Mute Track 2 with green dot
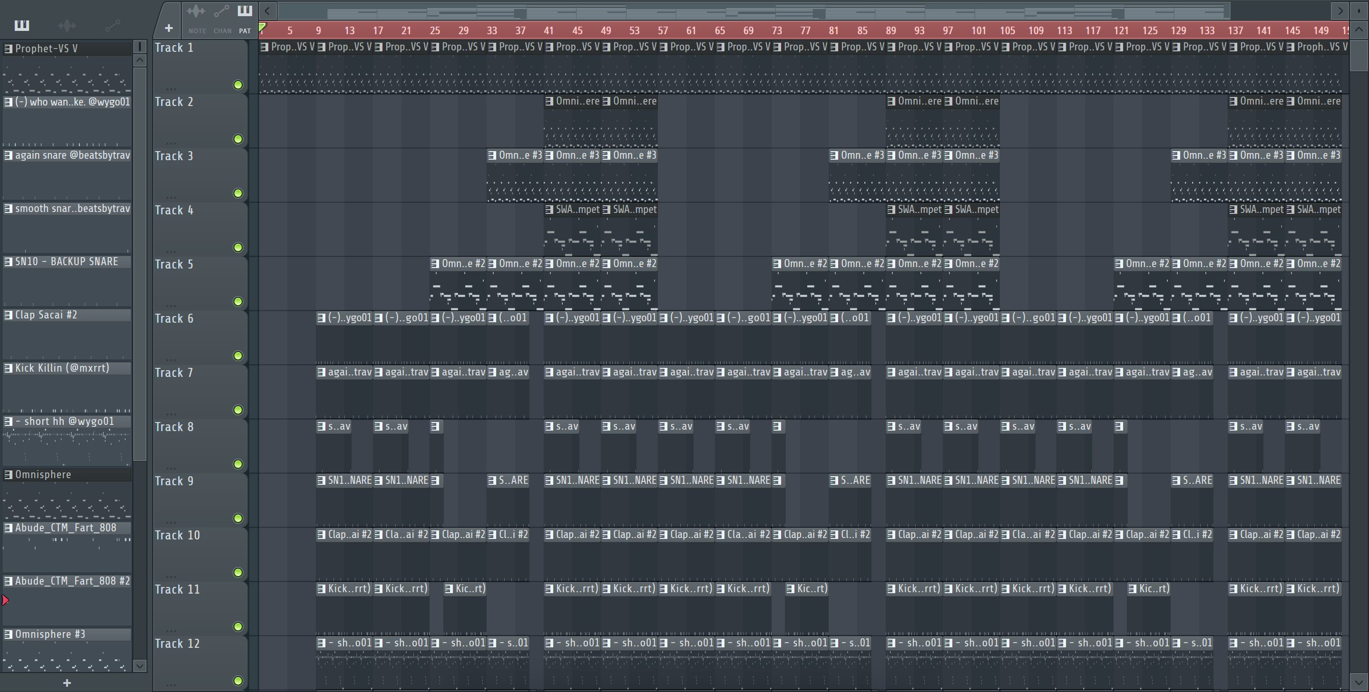 238,139
